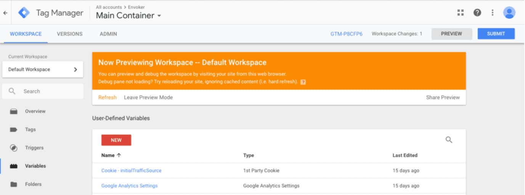
Task: Click Now Previewing Workspace banner title
Action: [182, 63]
